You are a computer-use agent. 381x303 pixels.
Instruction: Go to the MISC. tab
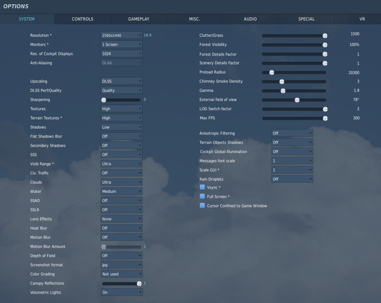[194, 19]
